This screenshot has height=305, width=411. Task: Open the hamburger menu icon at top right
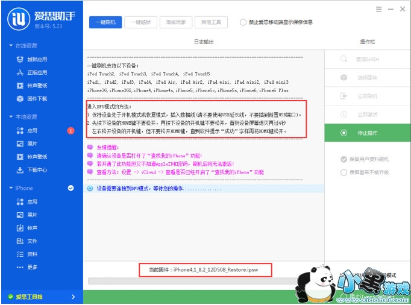click(x=379, y=10)
